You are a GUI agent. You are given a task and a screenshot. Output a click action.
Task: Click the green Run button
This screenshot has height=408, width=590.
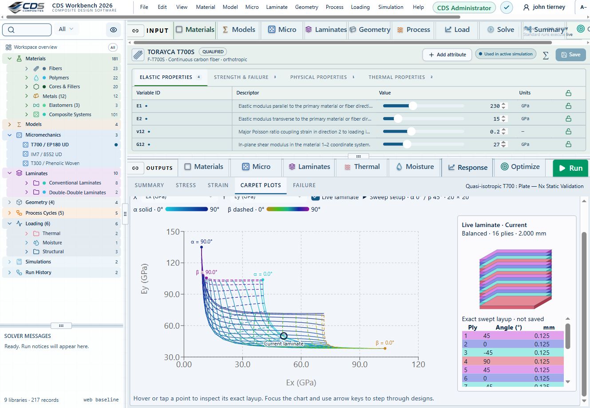570,168
